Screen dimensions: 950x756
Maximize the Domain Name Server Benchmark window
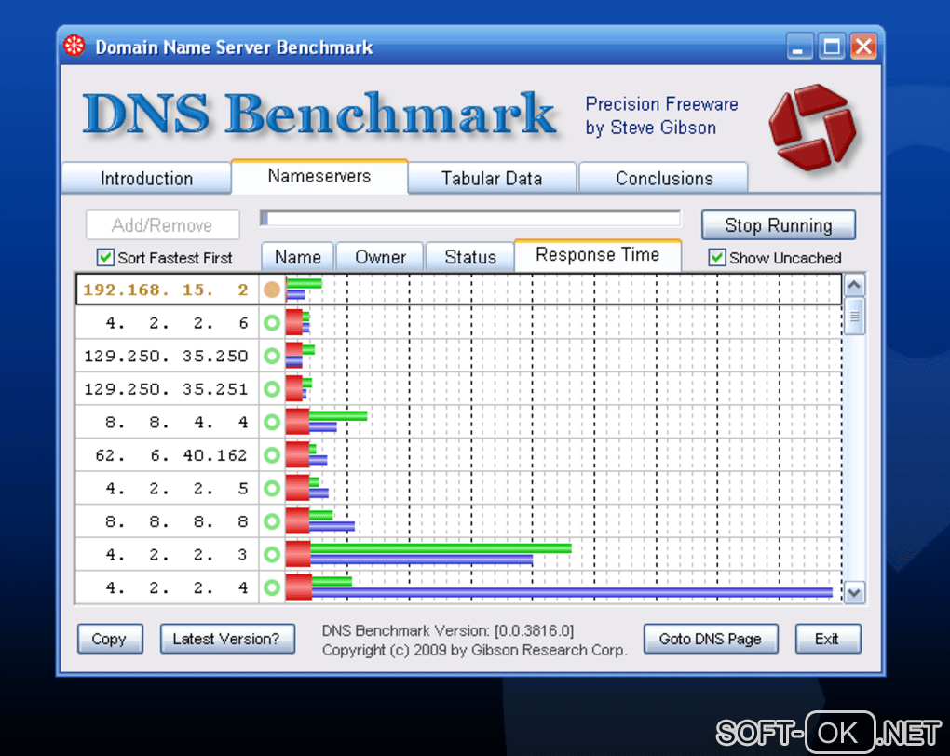(x=831, y=47)
